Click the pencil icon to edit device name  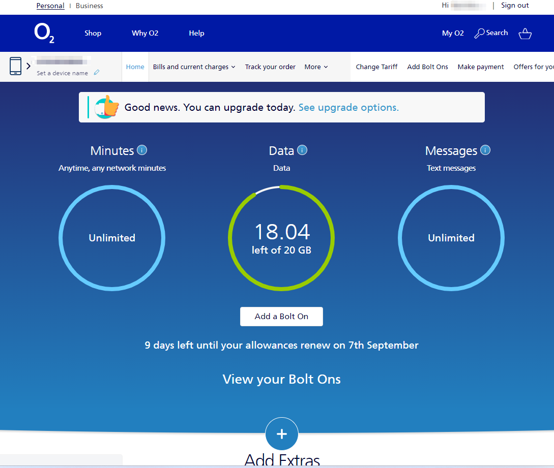97,72
